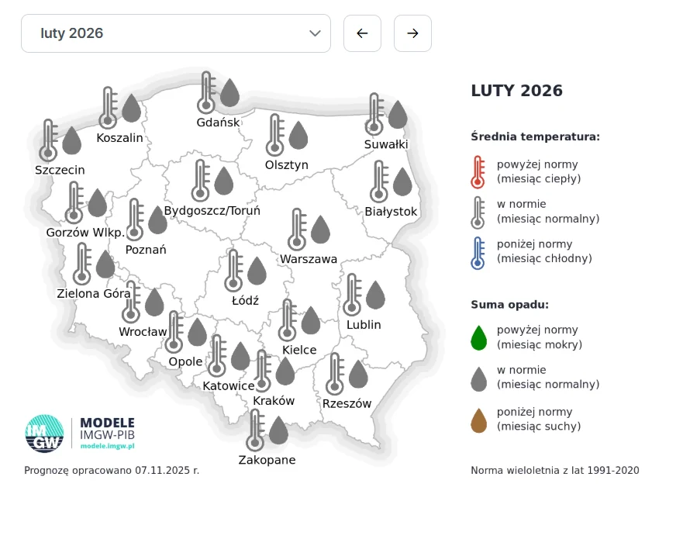Go to previous month with left arrow

[362, 33]
